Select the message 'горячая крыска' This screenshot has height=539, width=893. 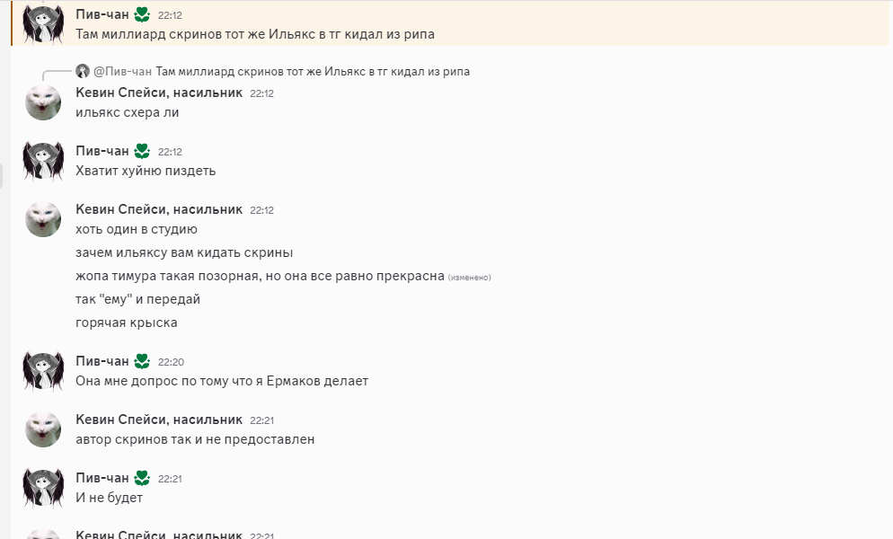pos(127,323)
